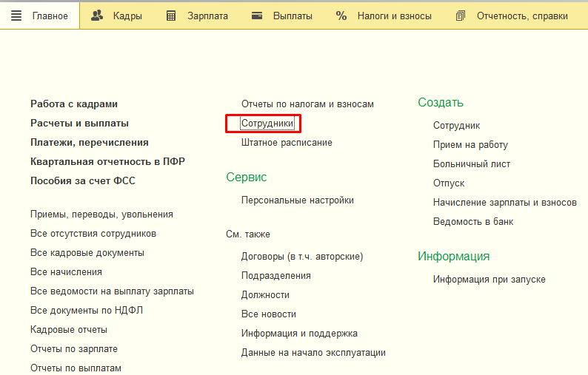
Task: Click the См. также heading
Action: click(x=248, y=234)
